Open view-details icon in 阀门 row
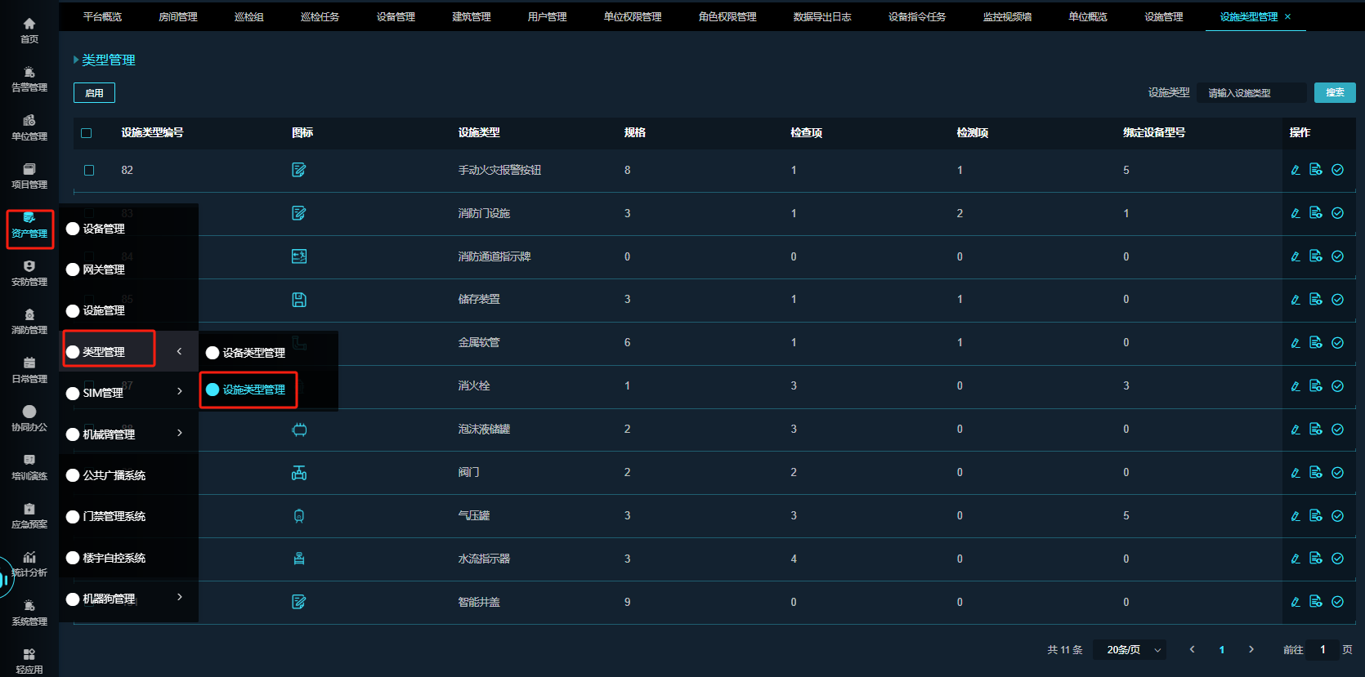The image size is (1365, 677). pyautogui.click(x=1316, y=472)
